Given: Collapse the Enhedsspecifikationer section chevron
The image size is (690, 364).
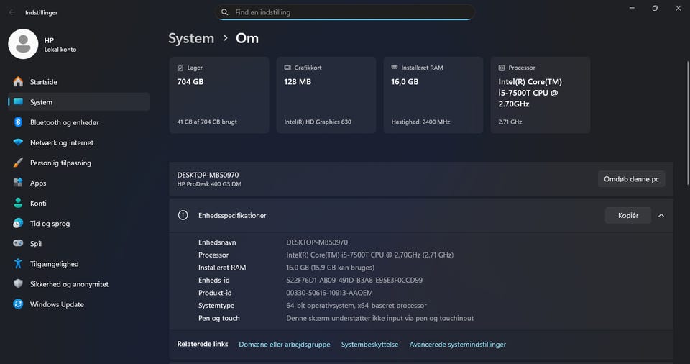Looking at the screenshot, I should [661, 216].
